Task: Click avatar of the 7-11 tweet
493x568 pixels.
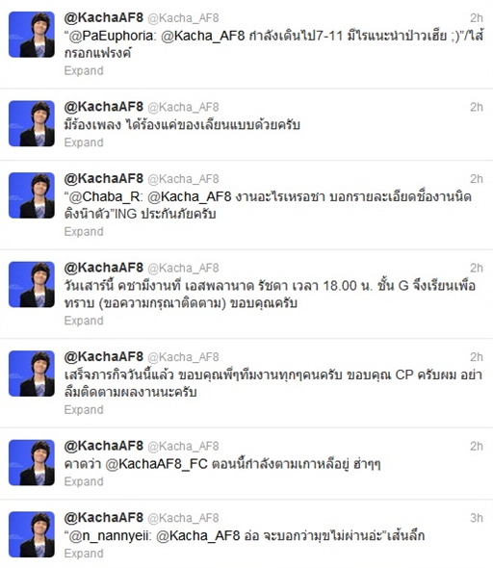Action: pos(32,35)
